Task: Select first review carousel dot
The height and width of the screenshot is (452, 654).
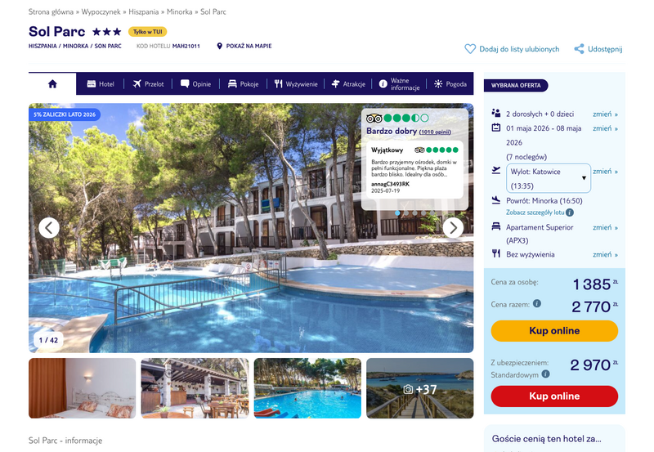Action: click(x=397, y=213)
